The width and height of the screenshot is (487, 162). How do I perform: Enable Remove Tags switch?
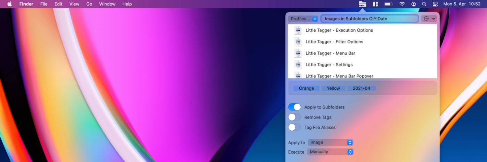[294, 117]
